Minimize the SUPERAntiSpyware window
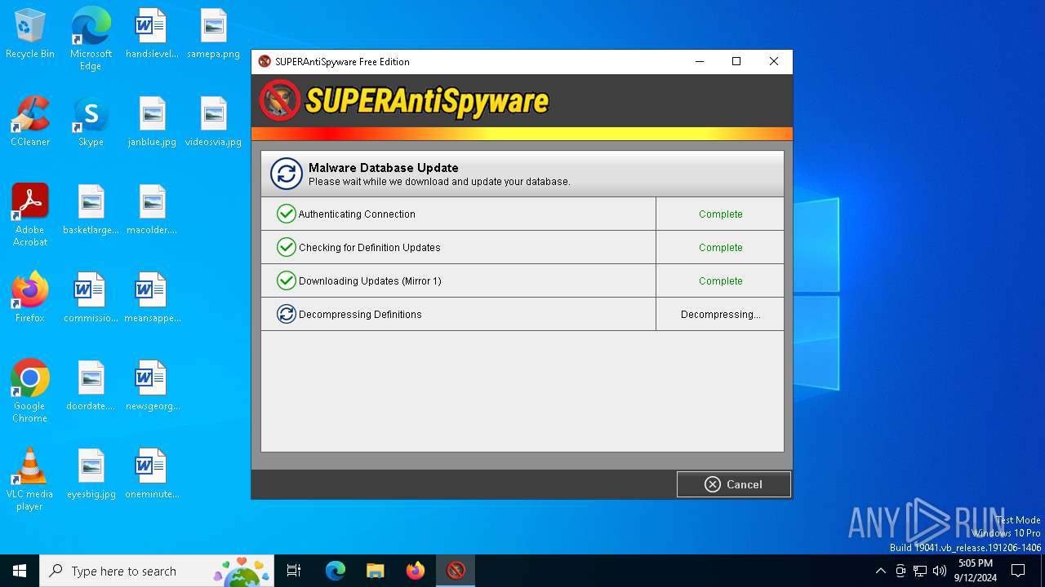1045x587 pixels. [700, 61]
